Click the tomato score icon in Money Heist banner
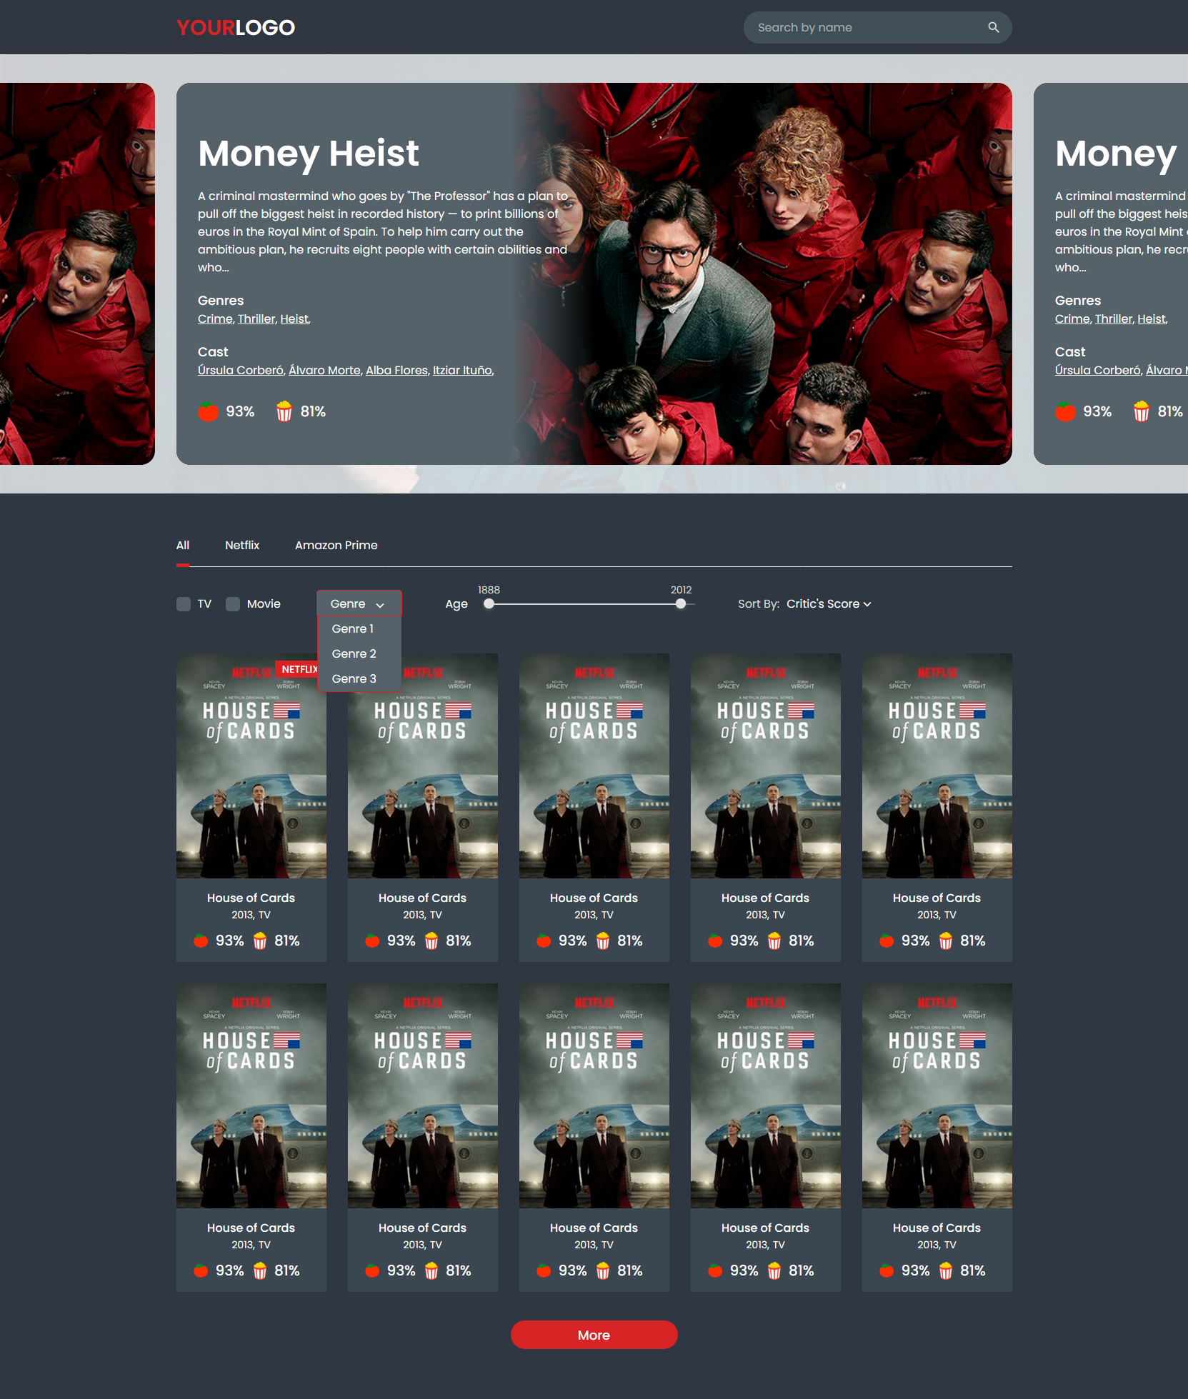This screenshot has width=1188, height=1399. [208, 411]
